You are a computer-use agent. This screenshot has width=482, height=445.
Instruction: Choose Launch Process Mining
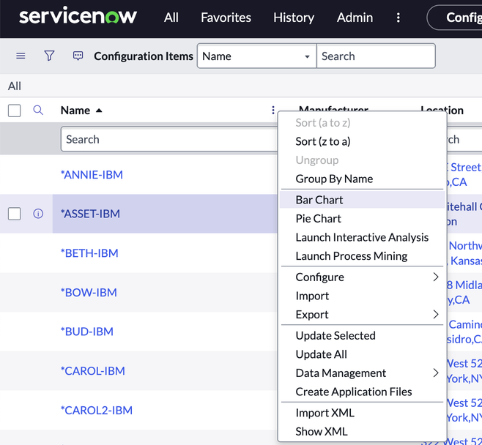coord(362,256)
